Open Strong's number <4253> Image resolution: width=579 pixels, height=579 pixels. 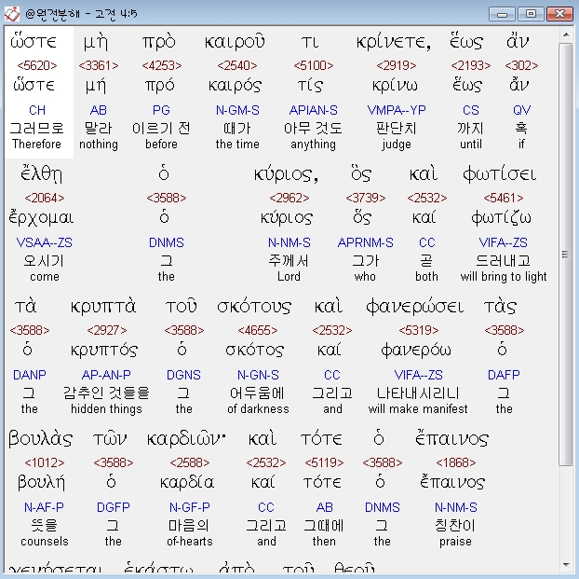162,65
